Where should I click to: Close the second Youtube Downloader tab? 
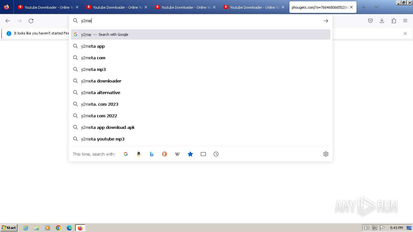point(146,7)
